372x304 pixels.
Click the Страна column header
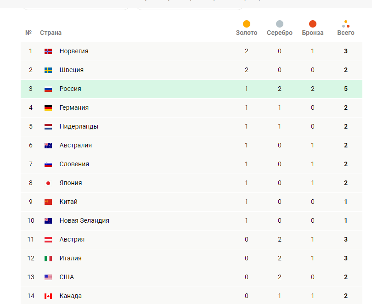51,33
